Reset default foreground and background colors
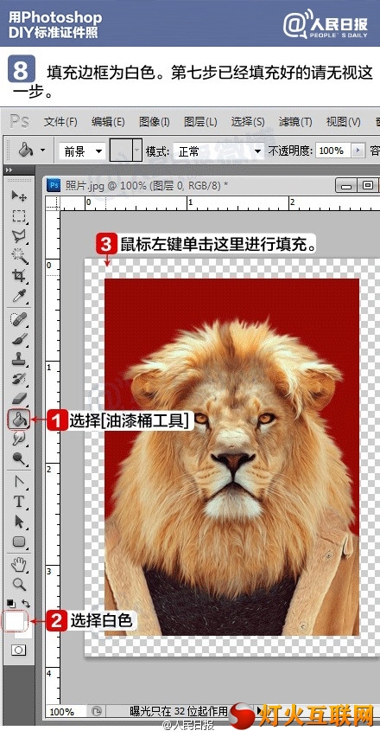Screen dimensions: 380x737 [10, 603]
